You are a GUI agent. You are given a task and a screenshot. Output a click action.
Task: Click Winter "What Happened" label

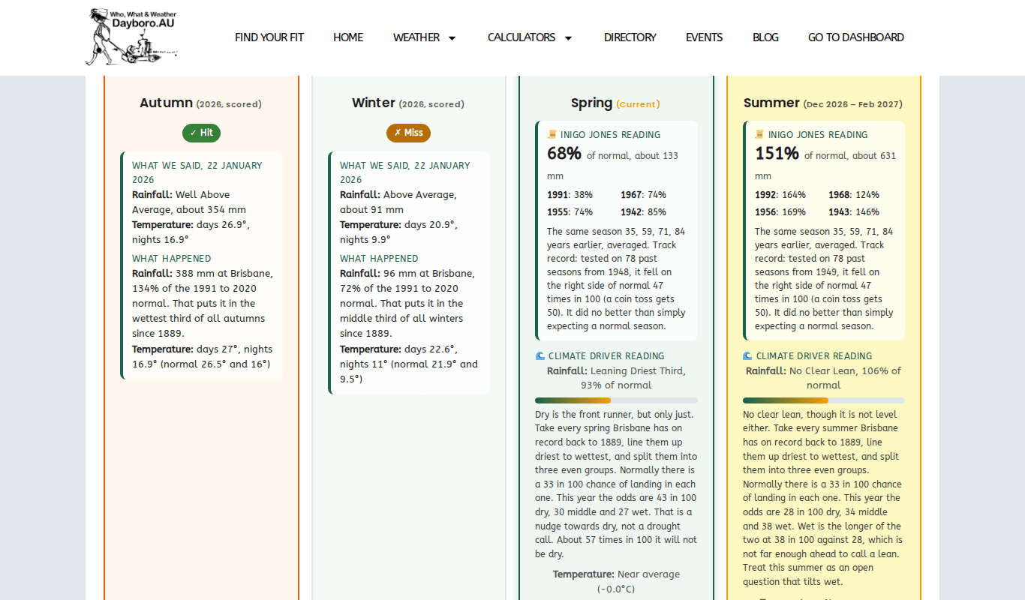click(380, 259)
